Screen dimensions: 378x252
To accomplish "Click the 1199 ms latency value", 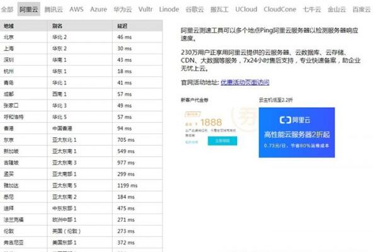I will click(x=127, y=185).
